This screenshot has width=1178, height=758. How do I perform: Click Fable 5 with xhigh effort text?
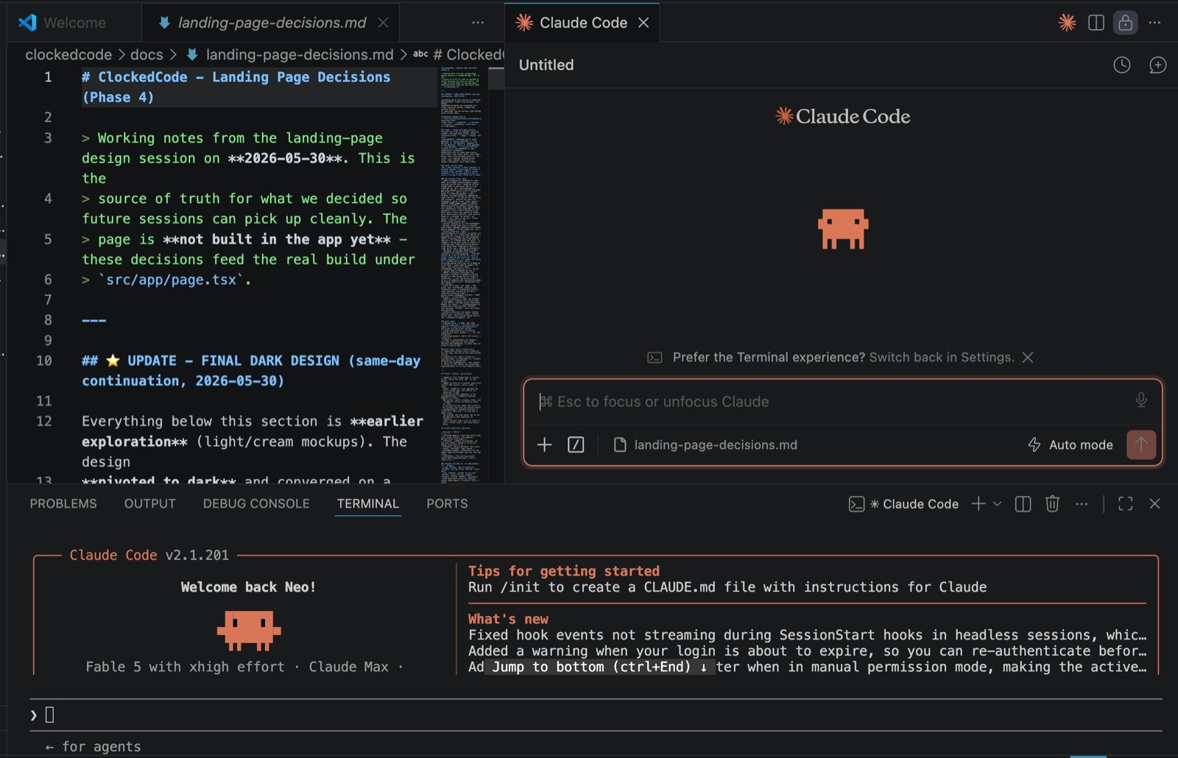point(185,667)
